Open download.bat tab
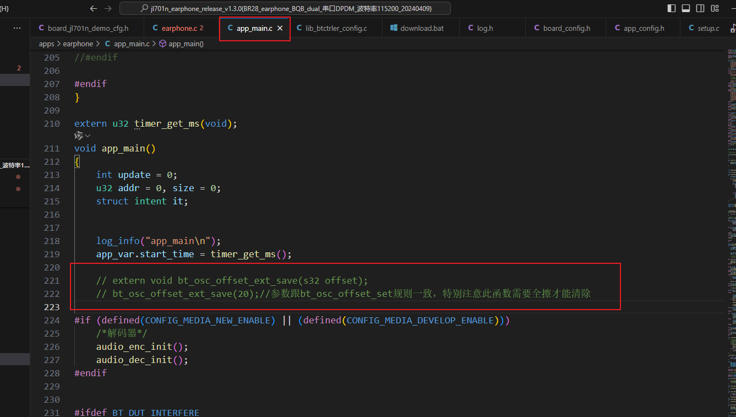The image size is (736, 417). point(421,28)
